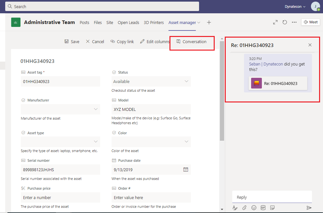Click the Reload tab icon

pos(285,22)
